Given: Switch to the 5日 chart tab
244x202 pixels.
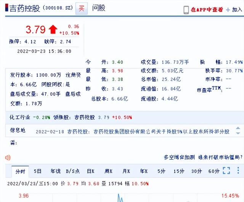Looking at the screenshot, I should (37, 171).
